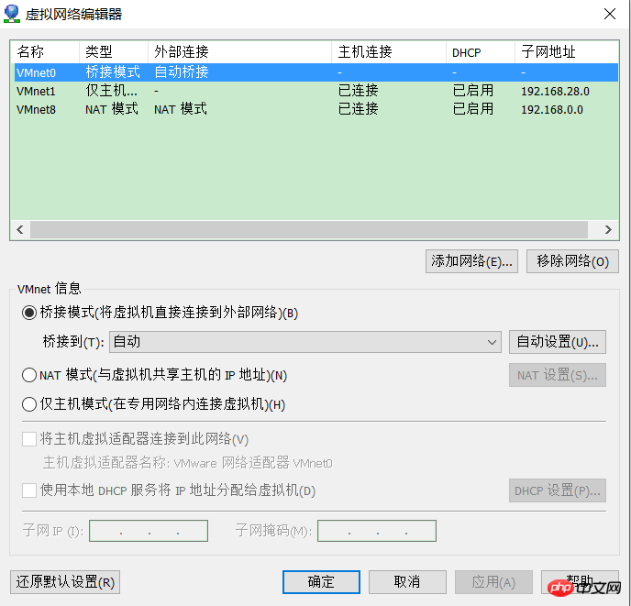Image resolution: width=631 pixels, height=606 pixels.
Task: Click 已连接 host cell for VMnet8
Action: (x=359, y=109)
